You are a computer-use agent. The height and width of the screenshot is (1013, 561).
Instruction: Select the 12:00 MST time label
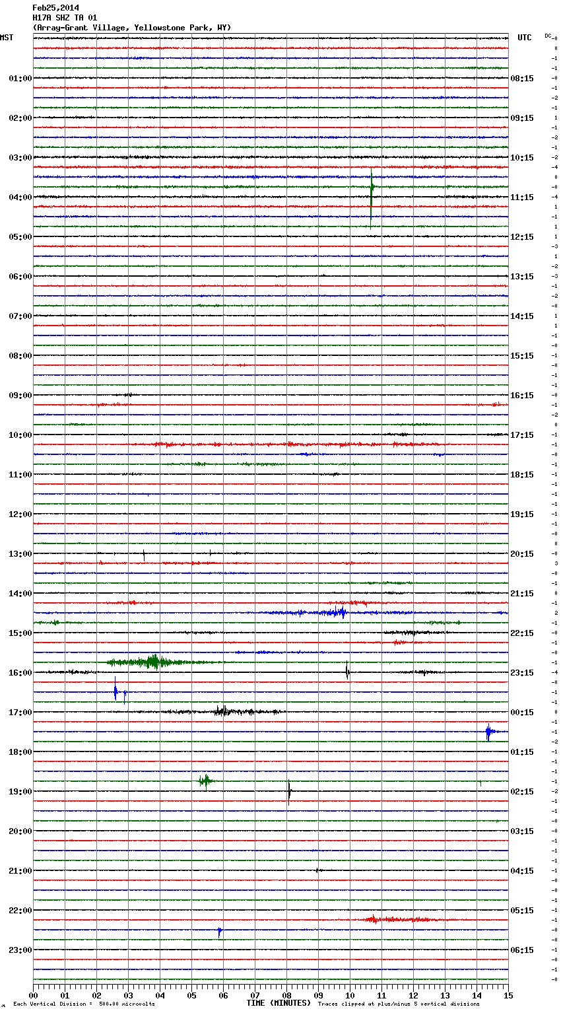coord(20,514)
